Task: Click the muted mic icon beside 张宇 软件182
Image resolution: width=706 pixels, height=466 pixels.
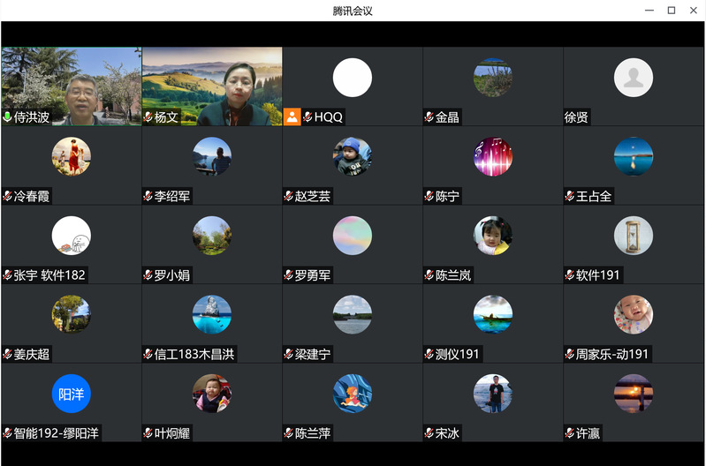Action: coord(7,274)
